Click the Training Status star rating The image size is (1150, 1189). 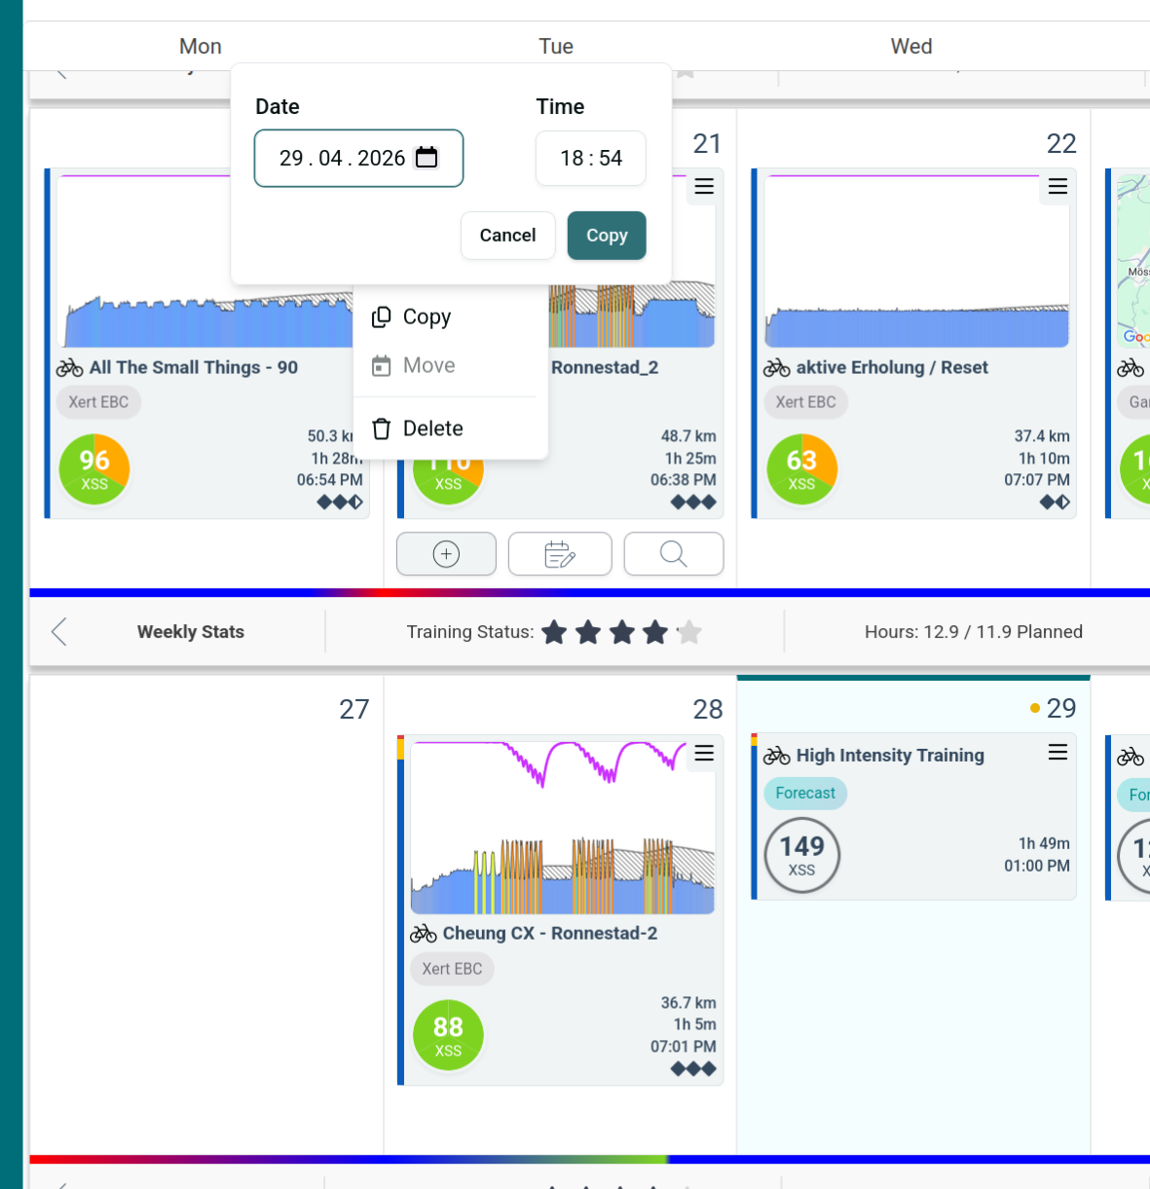click(621, 633)
